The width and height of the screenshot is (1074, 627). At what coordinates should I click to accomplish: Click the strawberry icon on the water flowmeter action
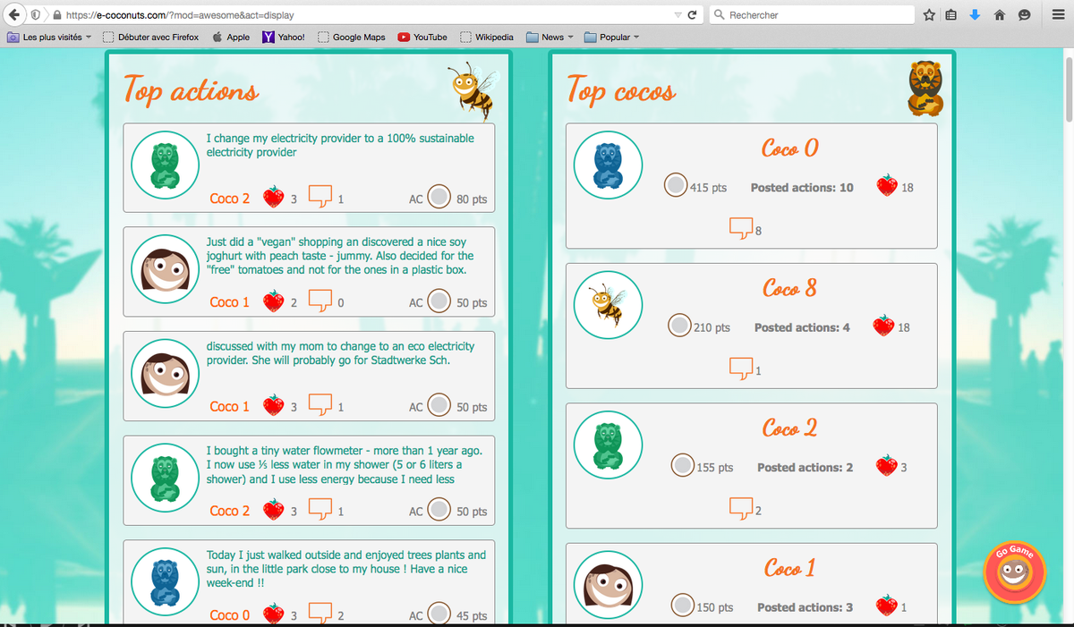pos(273,510)
